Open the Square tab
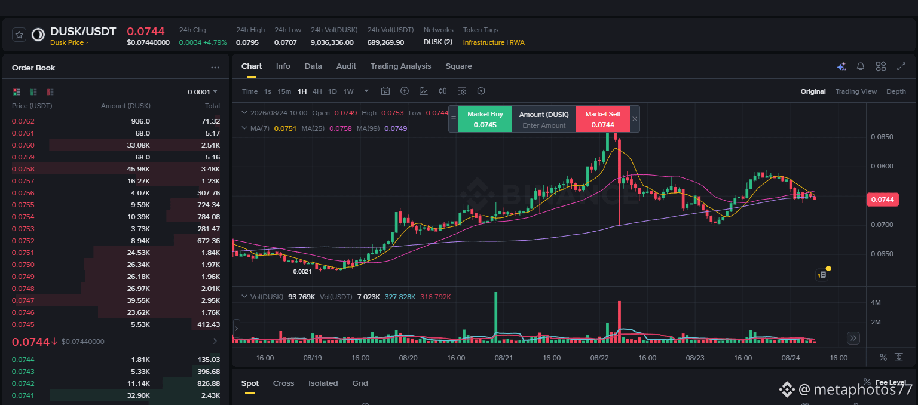 (459, 66)
